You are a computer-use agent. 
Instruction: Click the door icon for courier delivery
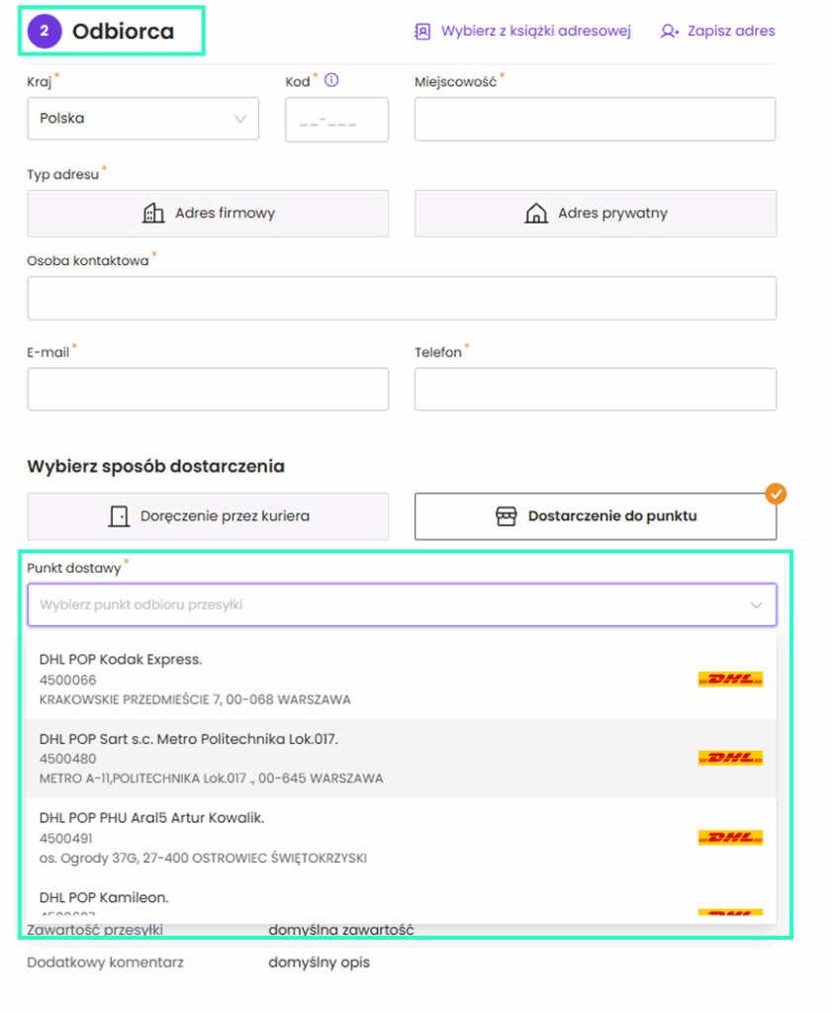(x=119, y=516)
